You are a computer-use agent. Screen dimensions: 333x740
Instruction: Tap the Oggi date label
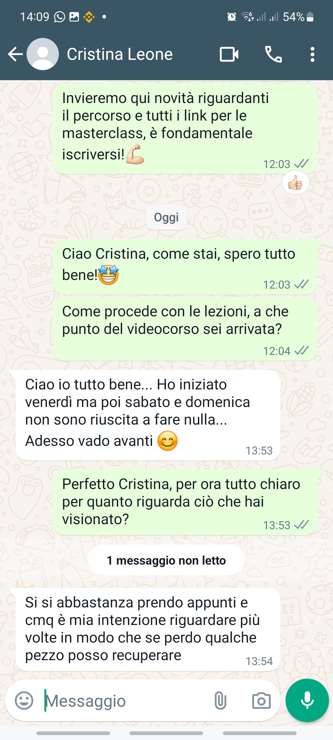166,217
